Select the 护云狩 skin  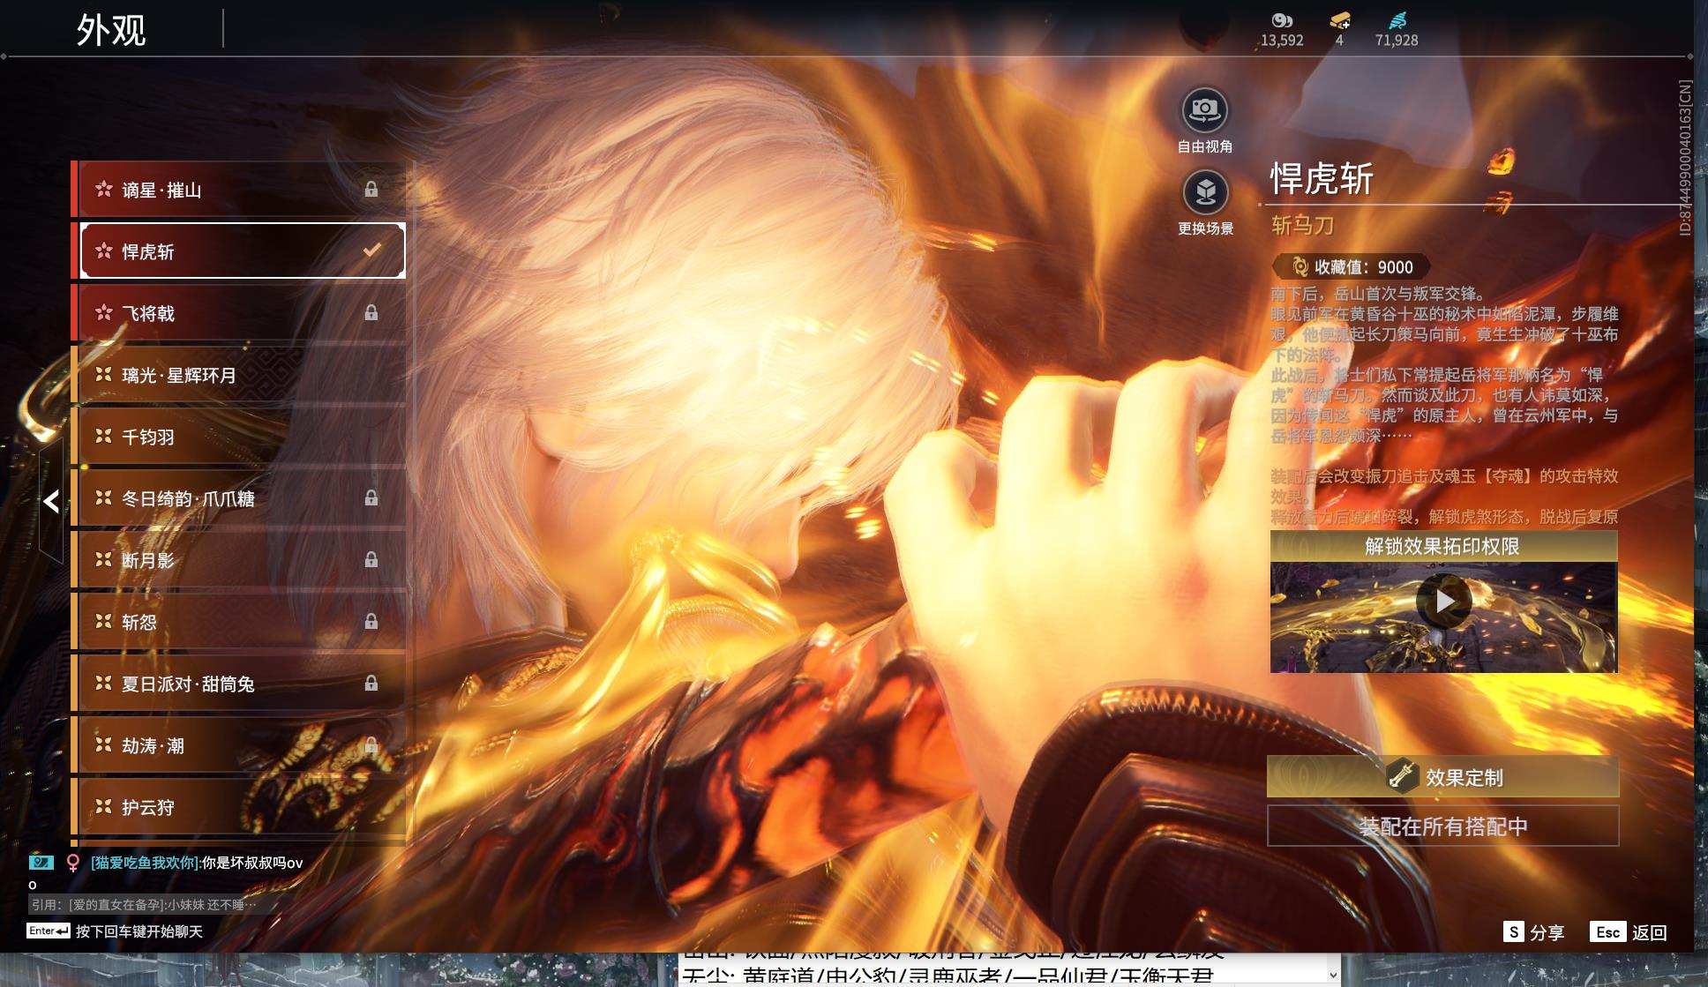[238, 807]
